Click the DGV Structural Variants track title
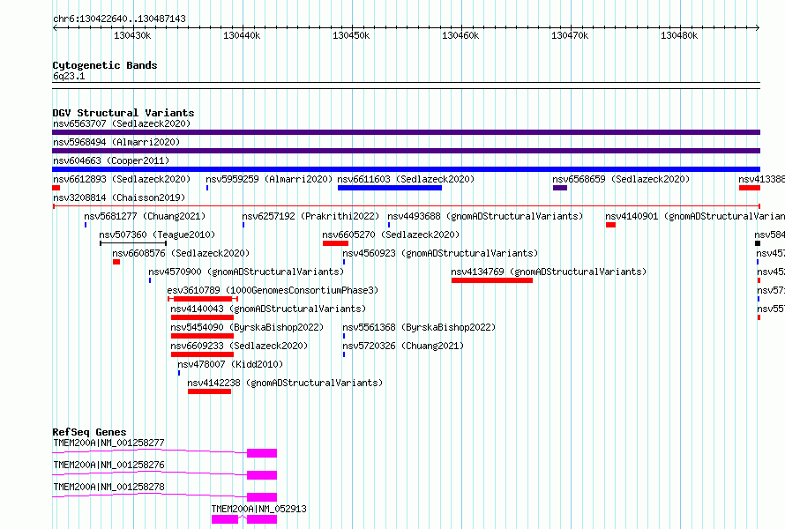The width and height of the screenshot is (785, 529). (123, 113)
